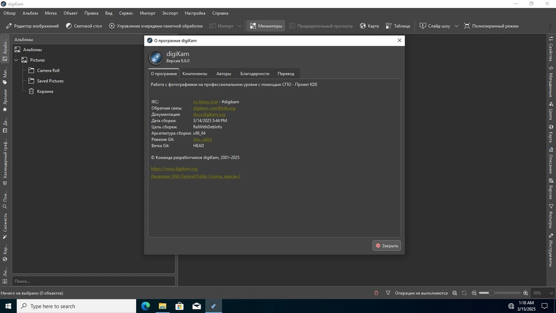556x313 pixels.
Task: Open the https://www.digikam.org link
Action: coord(174,169)
